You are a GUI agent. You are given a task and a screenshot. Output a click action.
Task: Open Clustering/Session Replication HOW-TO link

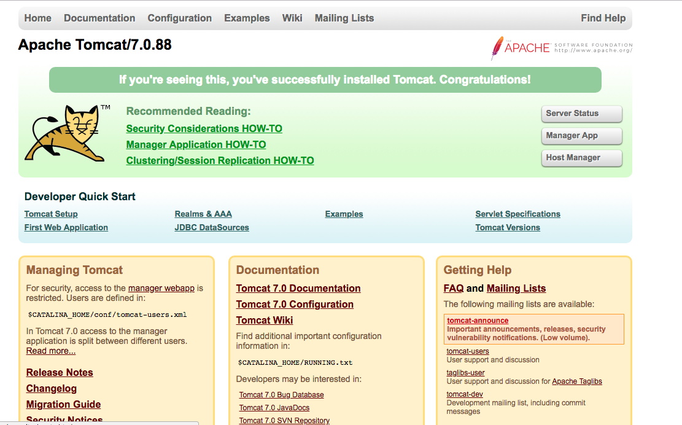coord(220,161)
